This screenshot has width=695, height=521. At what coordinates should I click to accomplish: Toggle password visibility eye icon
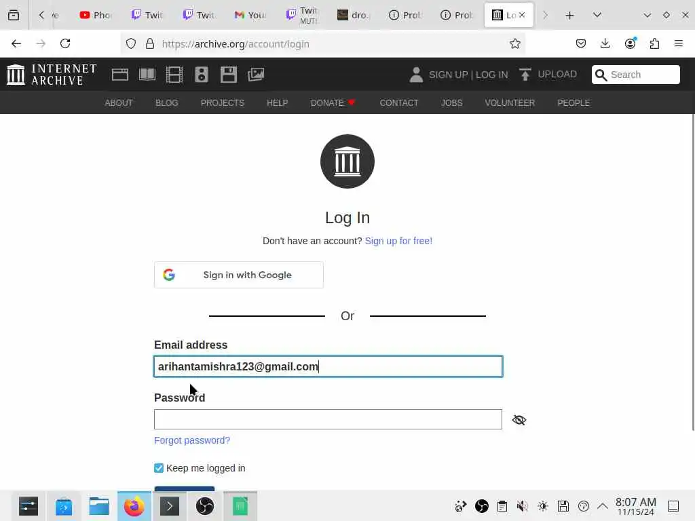click(x=519, y=420)
